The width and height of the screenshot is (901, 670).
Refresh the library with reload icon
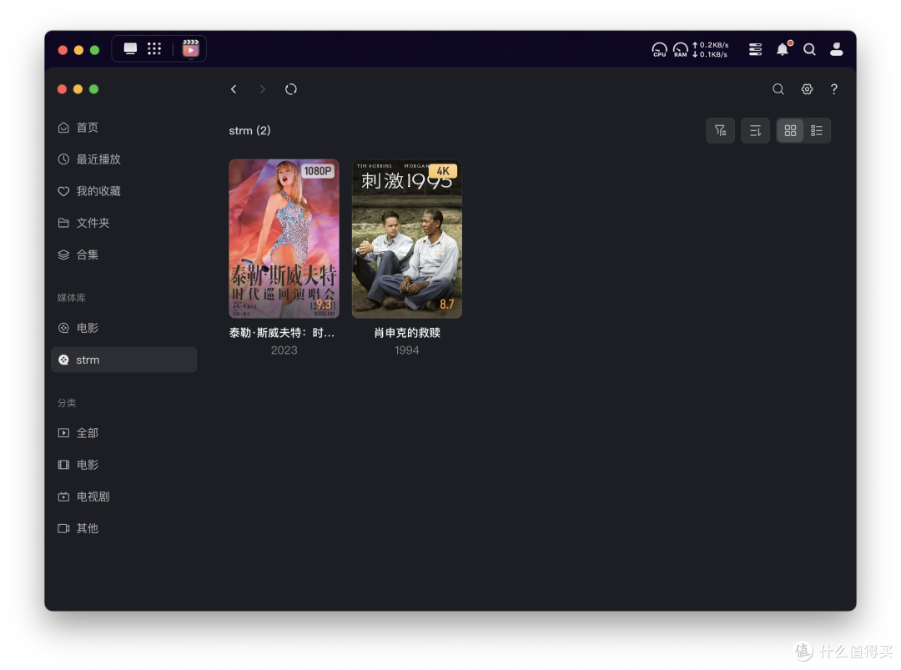(x=291, y=89)
